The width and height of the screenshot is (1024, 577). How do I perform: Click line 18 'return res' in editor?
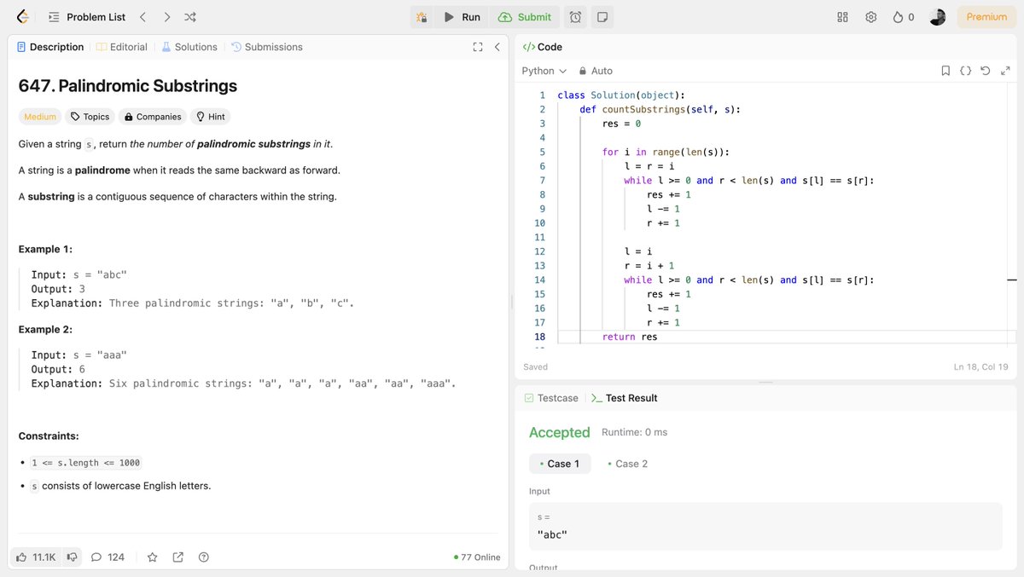[x=630, y=337]
